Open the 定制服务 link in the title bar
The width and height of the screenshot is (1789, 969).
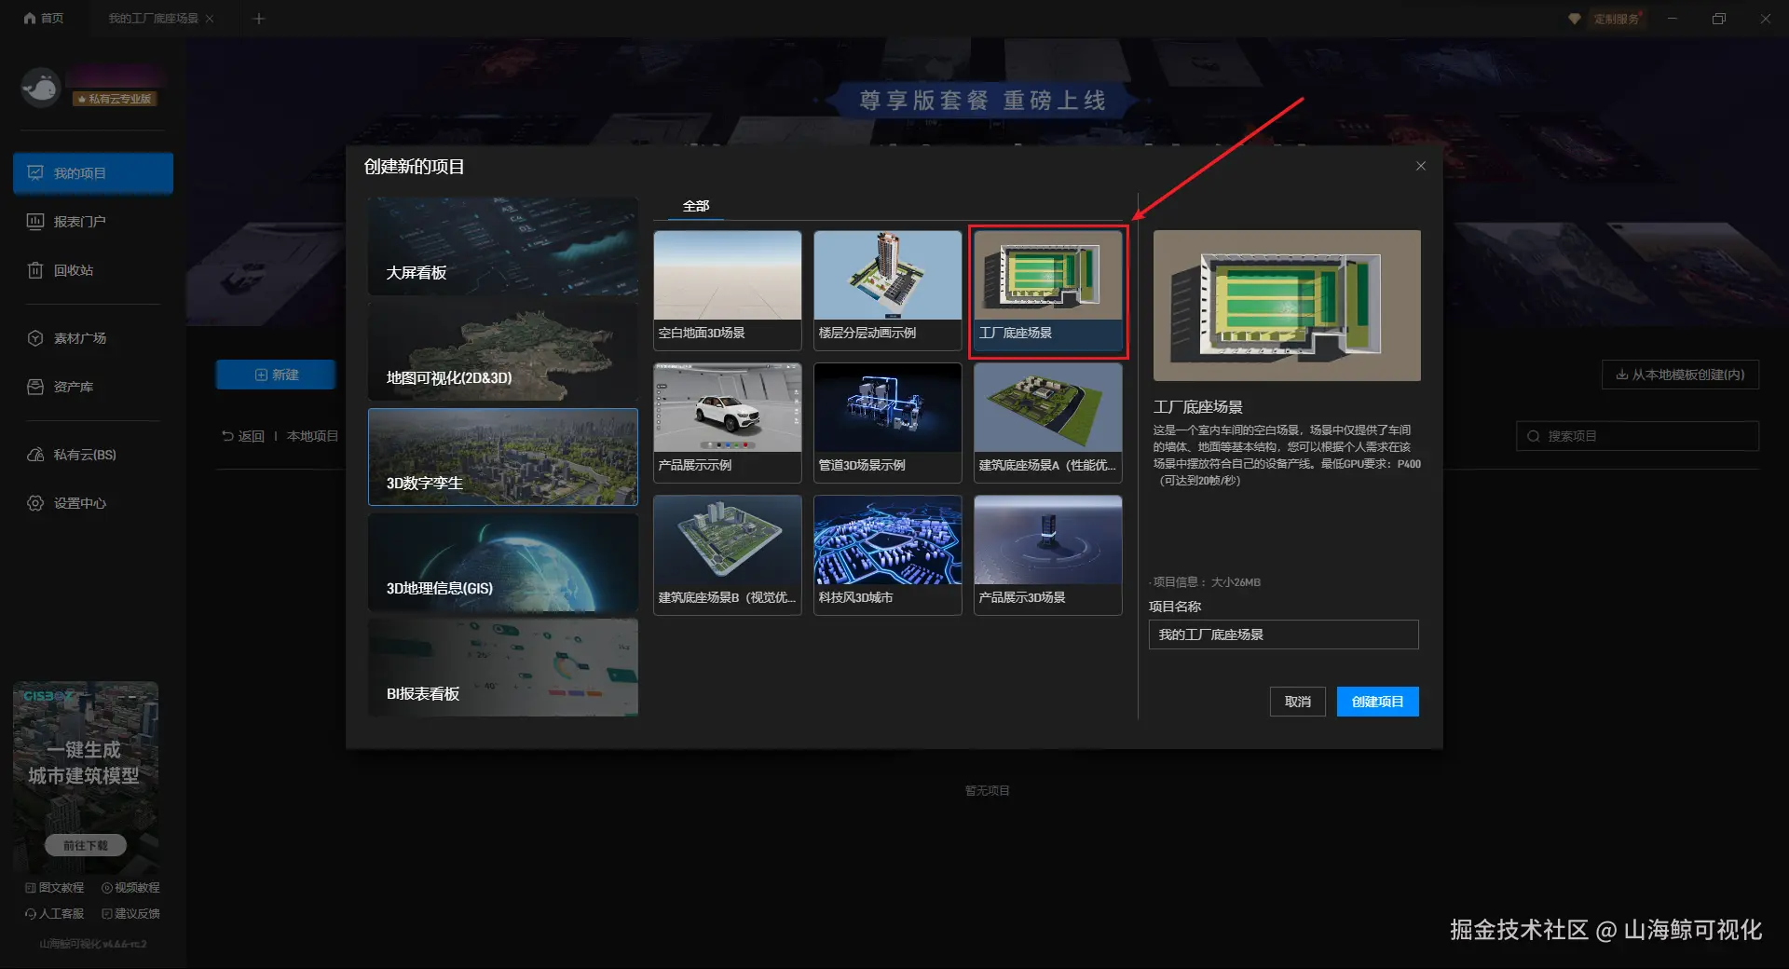(1616, 19)
